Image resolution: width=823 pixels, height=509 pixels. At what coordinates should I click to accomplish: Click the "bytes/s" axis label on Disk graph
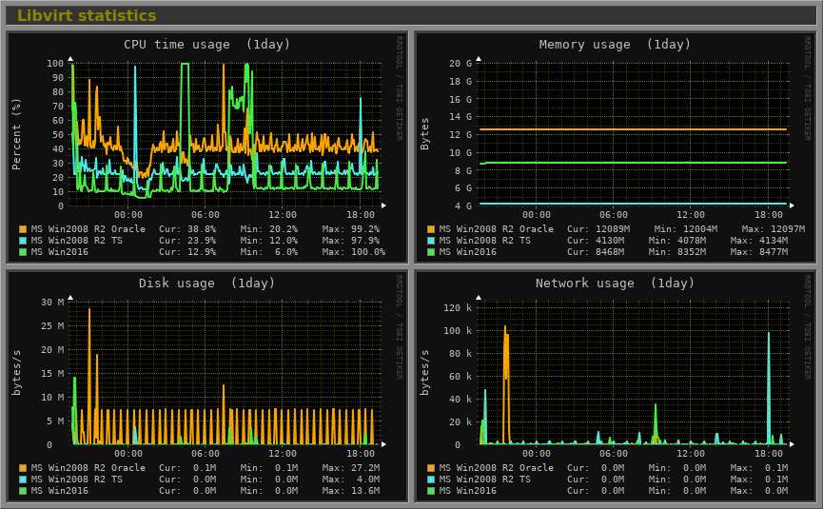[x=16, y=373]
